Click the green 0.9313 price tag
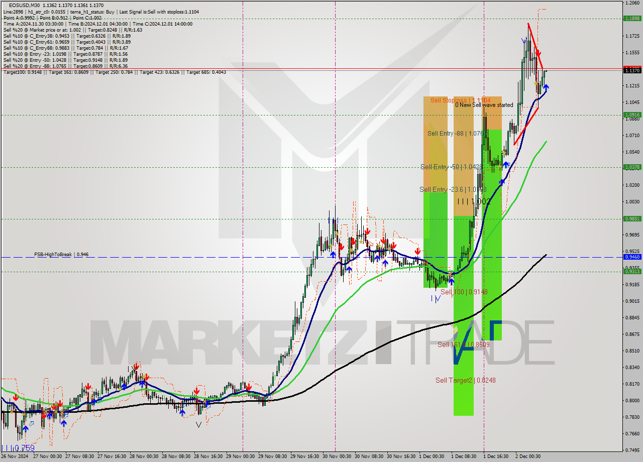This screenshot has width=643, height=462. tap(631, 271)
